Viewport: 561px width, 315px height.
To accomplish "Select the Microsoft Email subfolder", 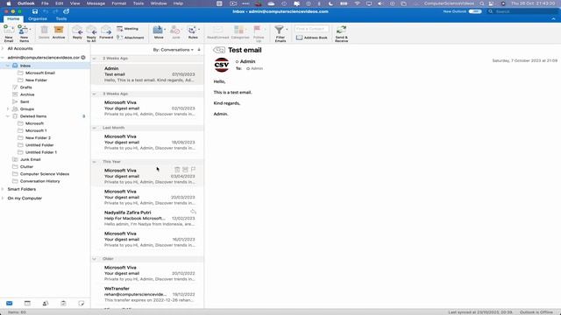I will [40, 73].
